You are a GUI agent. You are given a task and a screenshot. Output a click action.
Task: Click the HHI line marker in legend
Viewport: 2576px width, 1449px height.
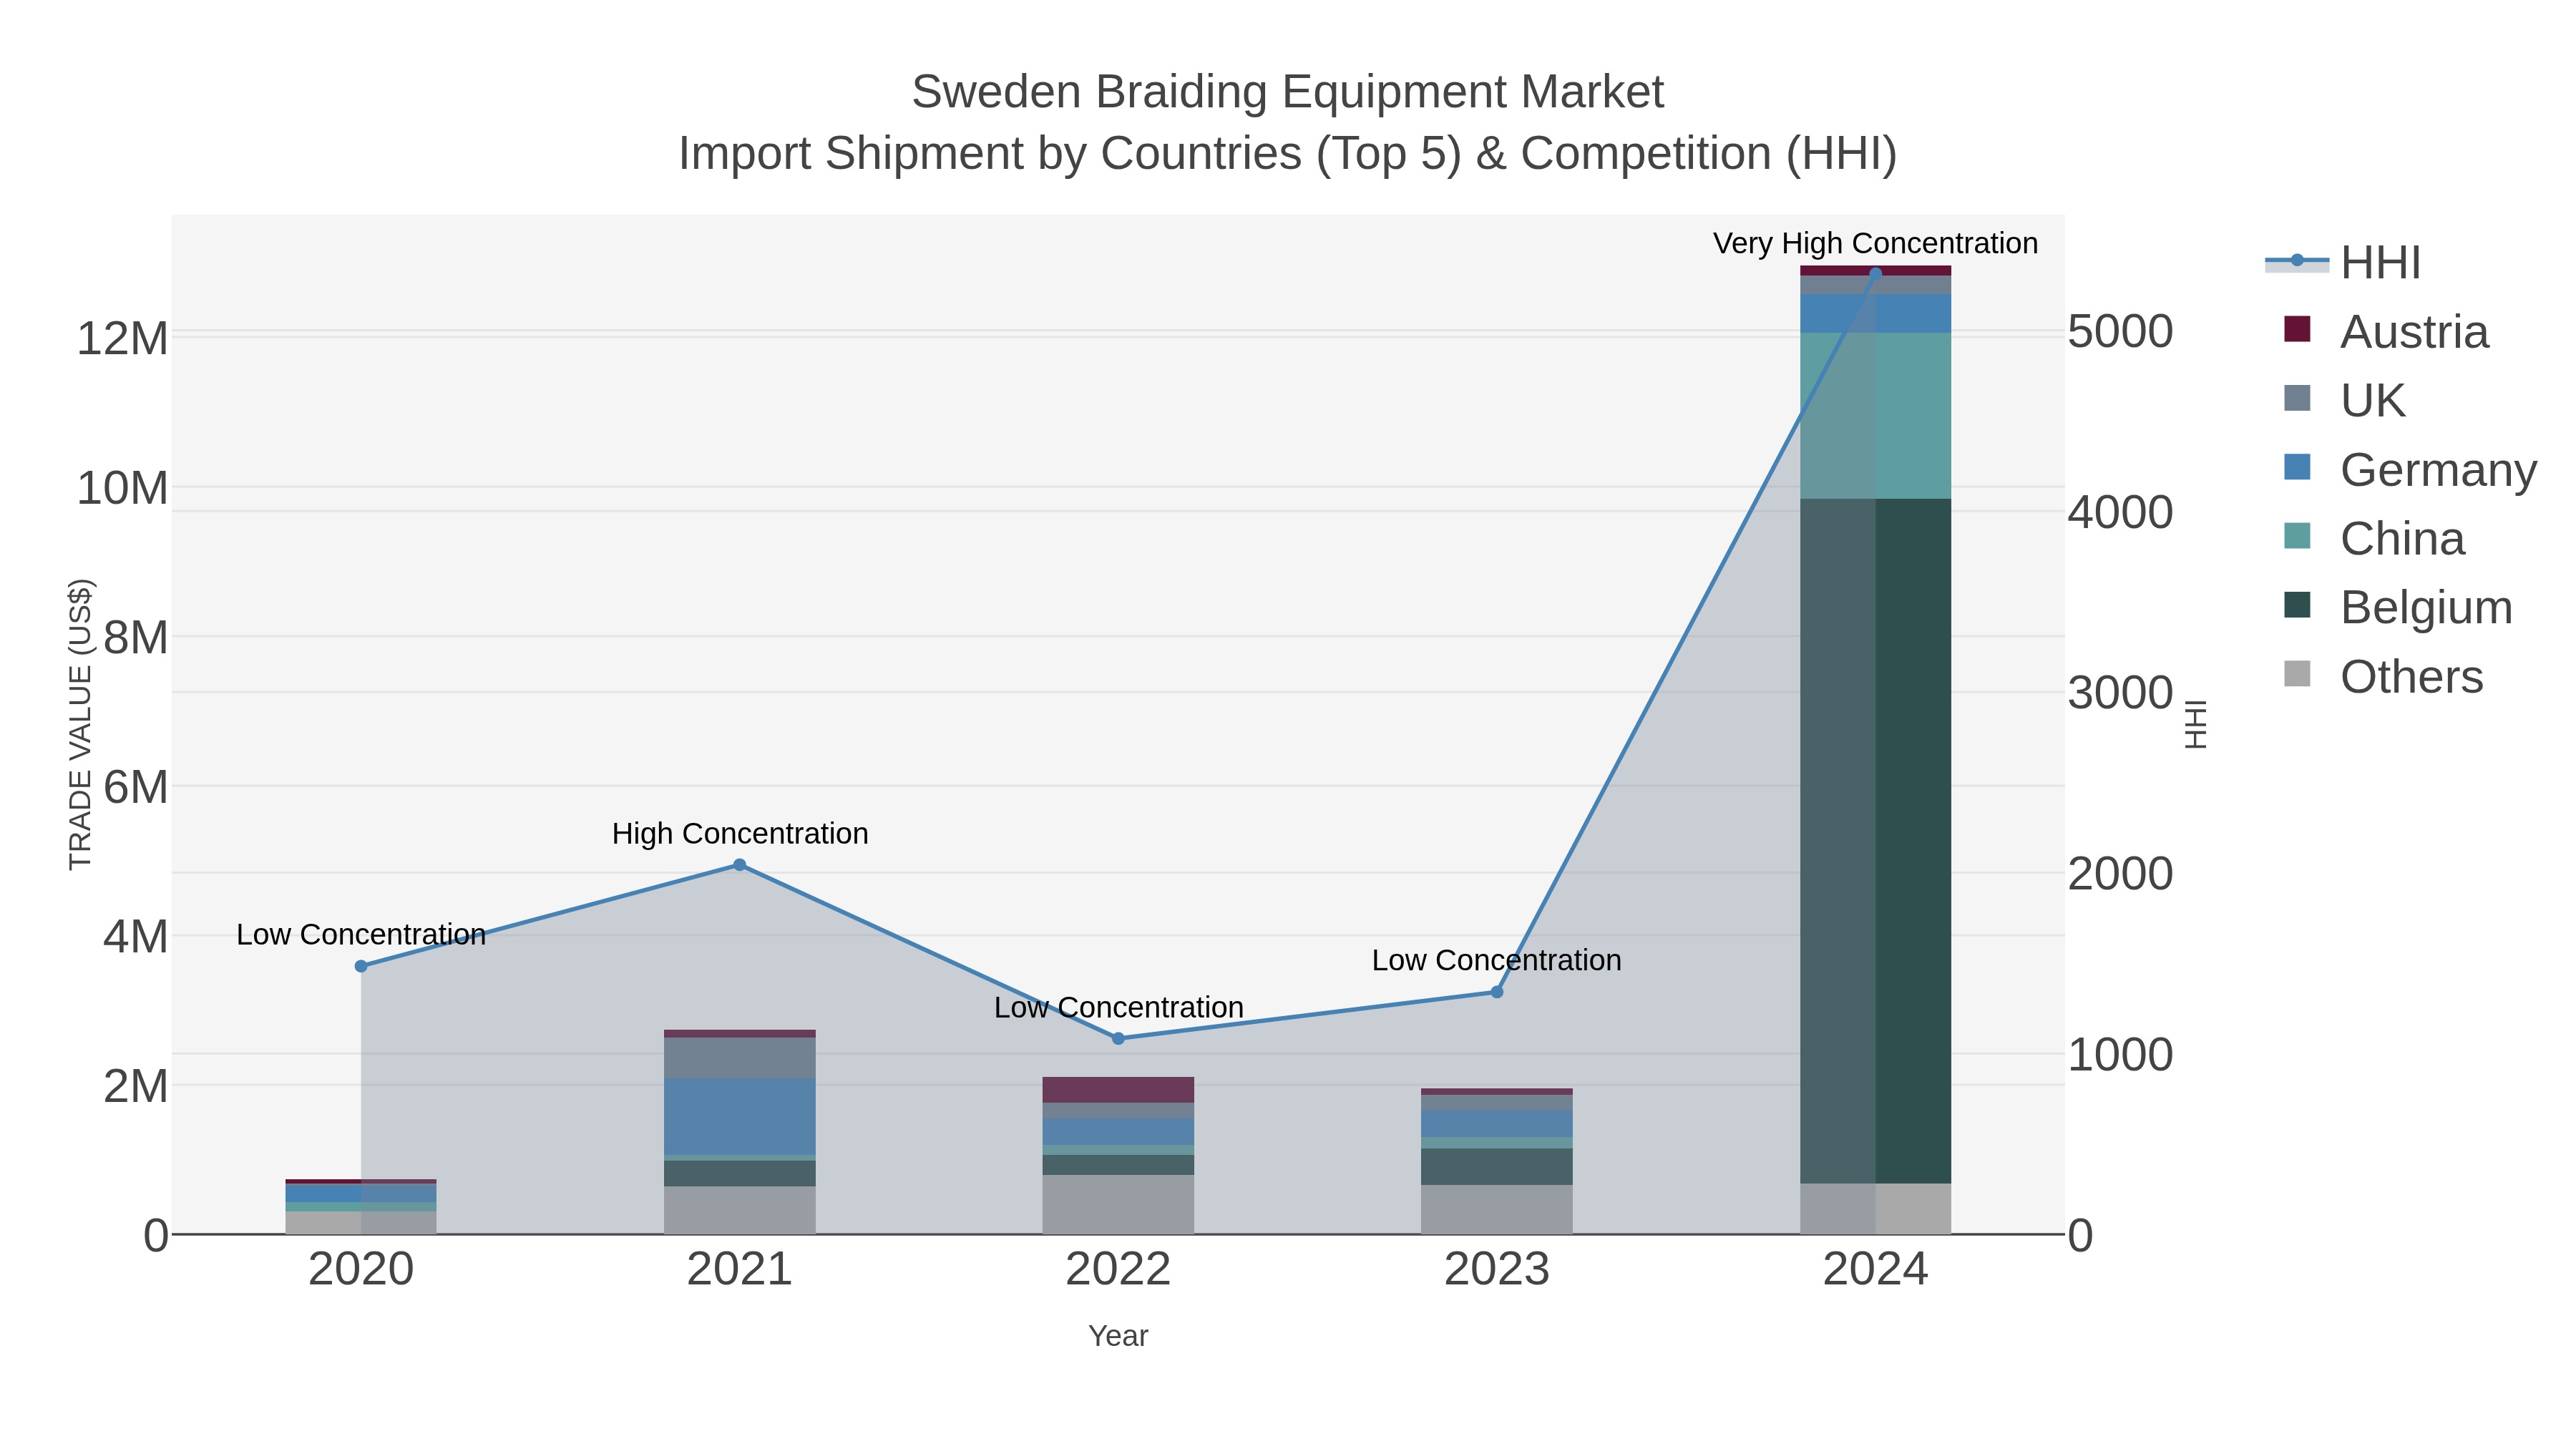[2297, 261]
